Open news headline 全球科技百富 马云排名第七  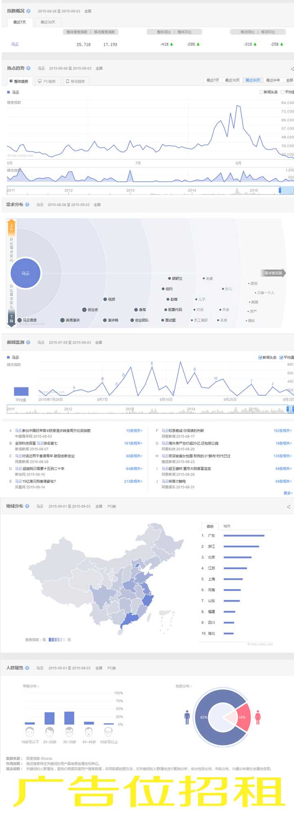pos(36,443)
